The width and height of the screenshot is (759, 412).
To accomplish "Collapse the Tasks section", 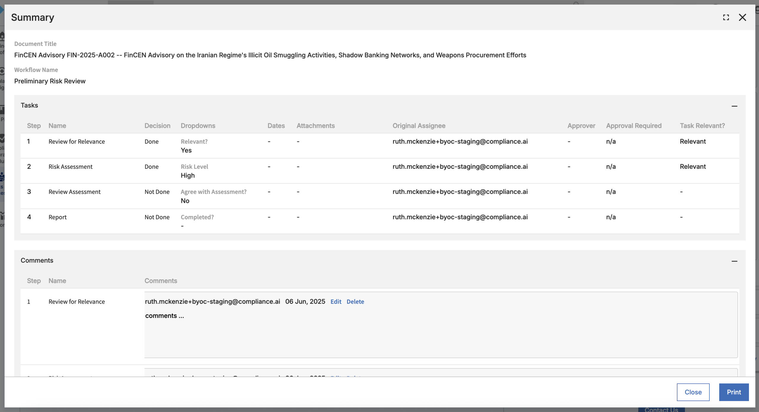I will point(734,106).
